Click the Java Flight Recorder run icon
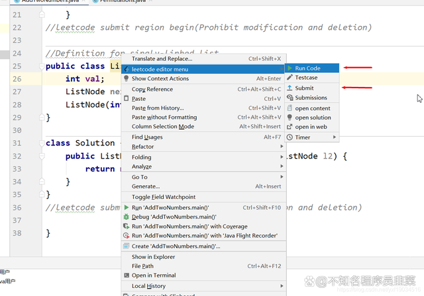424x296 pixels. coord(127,236)
